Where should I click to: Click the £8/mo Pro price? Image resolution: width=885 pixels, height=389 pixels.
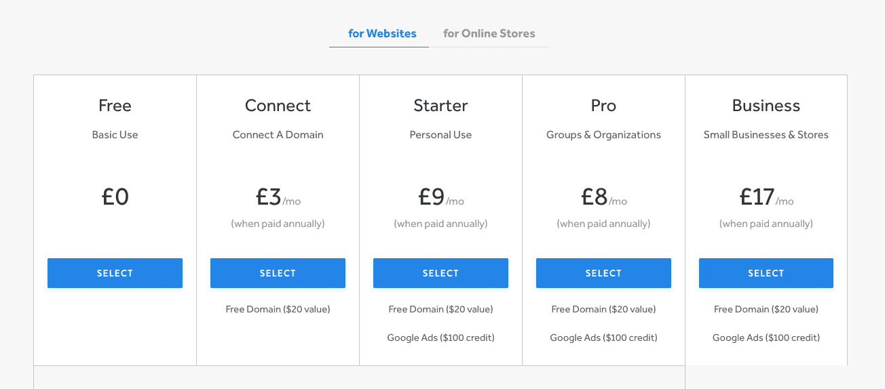point(603,197)
